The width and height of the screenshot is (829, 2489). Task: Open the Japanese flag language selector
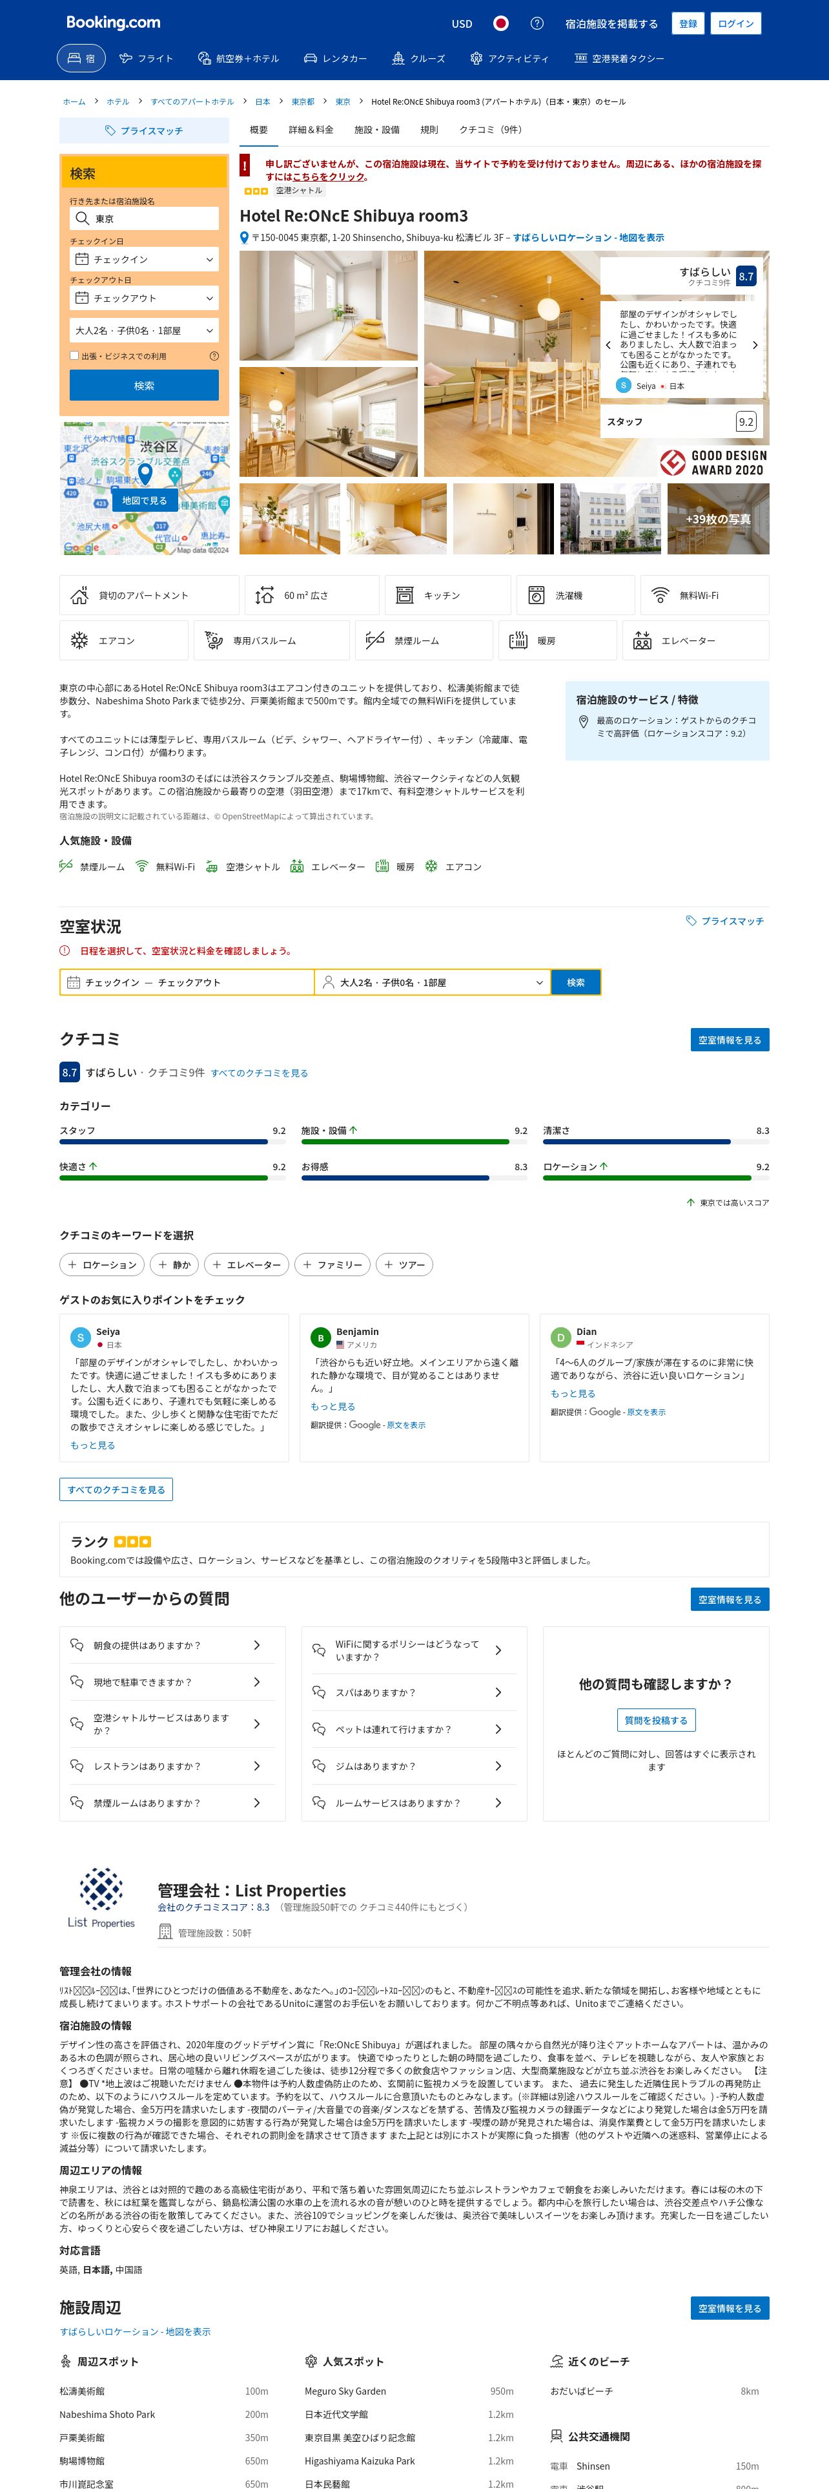pyautogui.click(x=501, y=23)
